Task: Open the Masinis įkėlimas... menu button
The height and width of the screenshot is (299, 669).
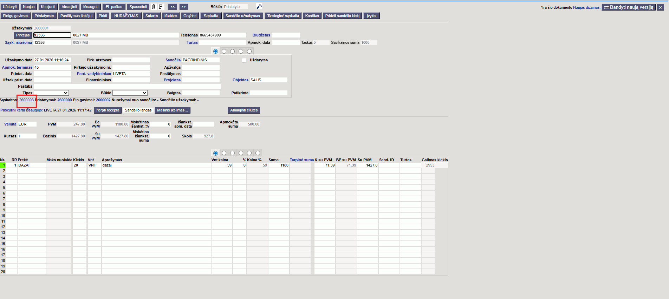Action: coord(173,110)
